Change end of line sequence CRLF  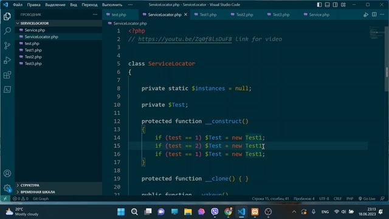(x=337, y=199)
